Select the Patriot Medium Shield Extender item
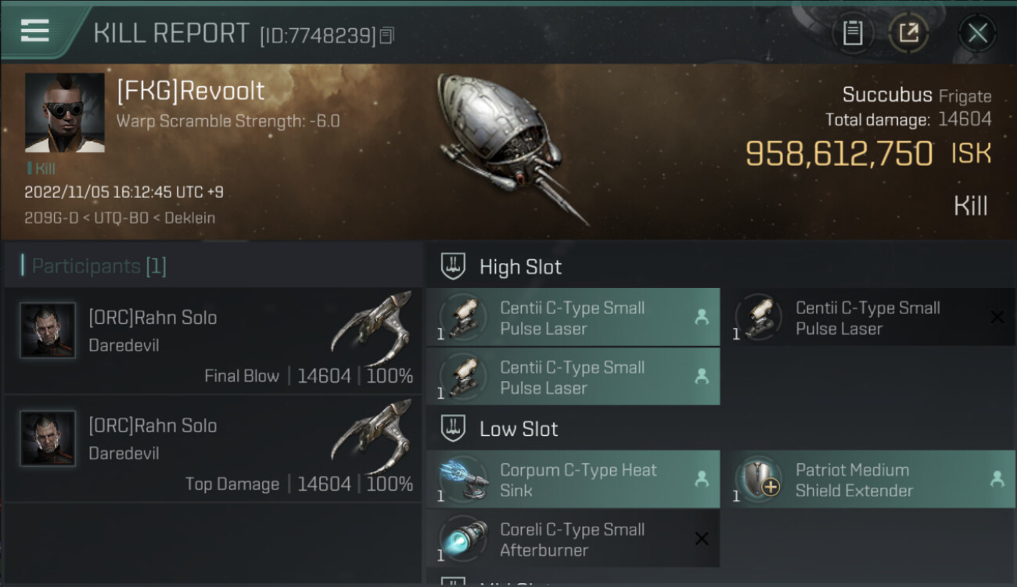 tap(868, 480)
